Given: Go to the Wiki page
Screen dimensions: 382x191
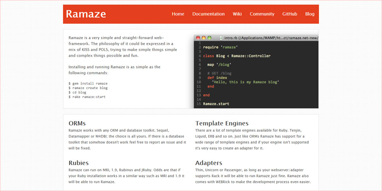Looking at the screenshot, I should [x=237, y=14].
